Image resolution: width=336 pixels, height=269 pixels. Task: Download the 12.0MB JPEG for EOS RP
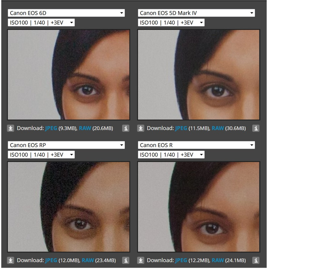51,260
